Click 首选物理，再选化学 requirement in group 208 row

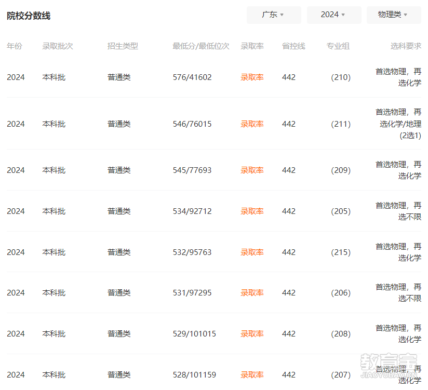[x=398, y=334]
